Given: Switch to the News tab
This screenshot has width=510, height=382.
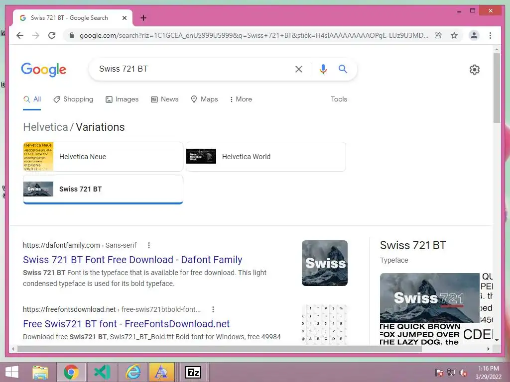Looking at the screenshot, I should click(164, 99).
